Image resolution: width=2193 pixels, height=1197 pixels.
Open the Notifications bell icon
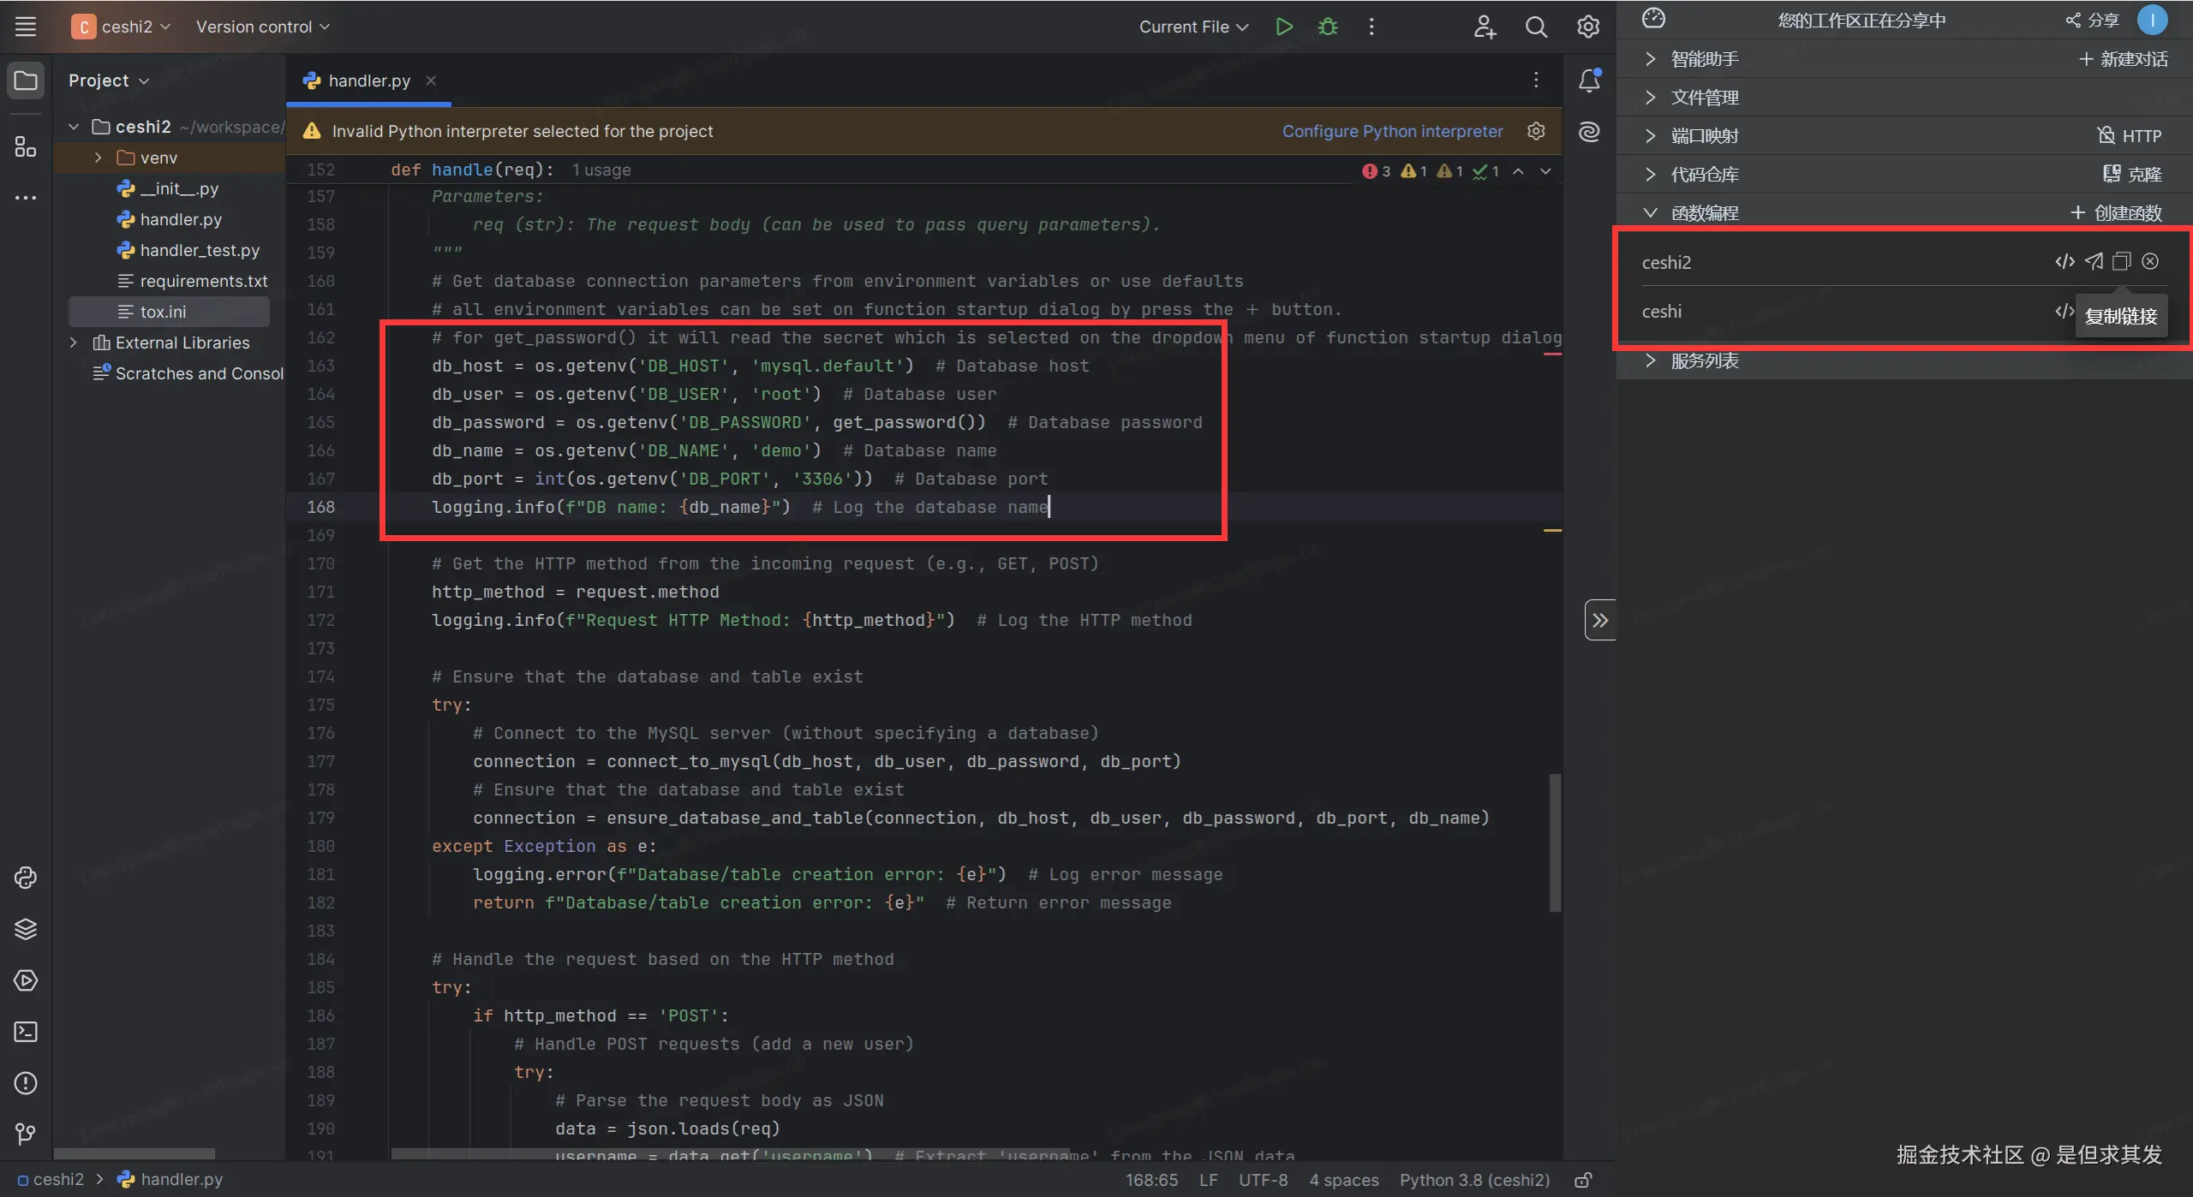pos(1589,80)
